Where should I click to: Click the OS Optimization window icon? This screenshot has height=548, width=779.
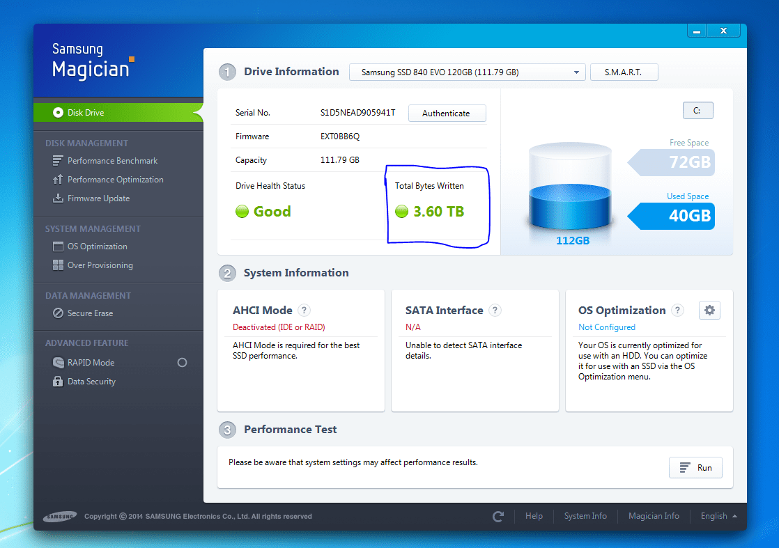point(58,246)
